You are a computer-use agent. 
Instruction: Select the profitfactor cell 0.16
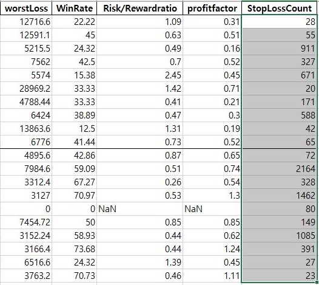(212, 49)
